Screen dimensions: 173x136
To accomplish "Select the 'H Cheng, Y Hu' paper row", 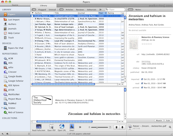I will coord(77,41).
